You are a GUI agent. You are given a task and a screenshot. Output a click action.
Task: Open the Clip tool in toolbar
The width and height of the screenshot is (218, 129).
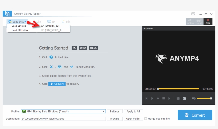click(37, 21)
